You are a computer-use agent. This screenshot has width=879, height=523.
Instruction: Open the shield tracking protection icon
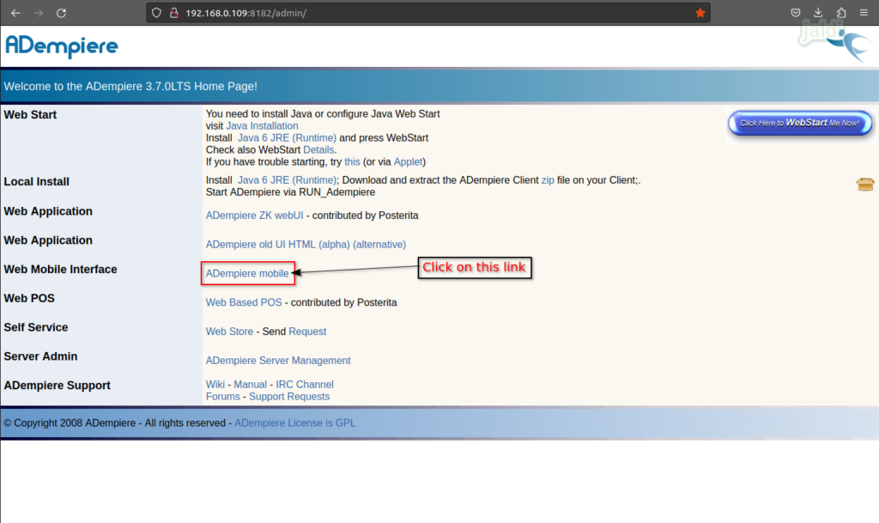tap(156, 13)
